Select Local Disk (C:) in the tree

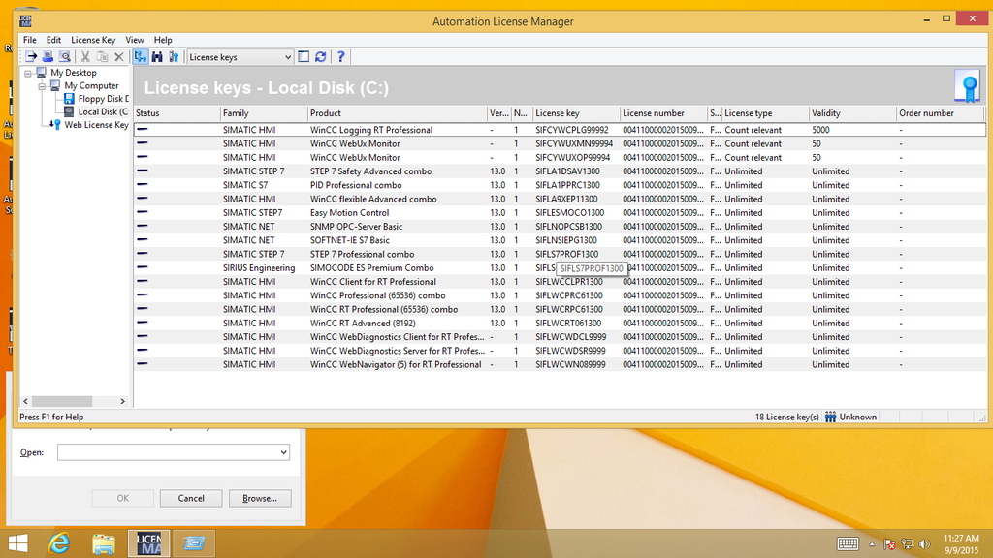tap(103, 111)
